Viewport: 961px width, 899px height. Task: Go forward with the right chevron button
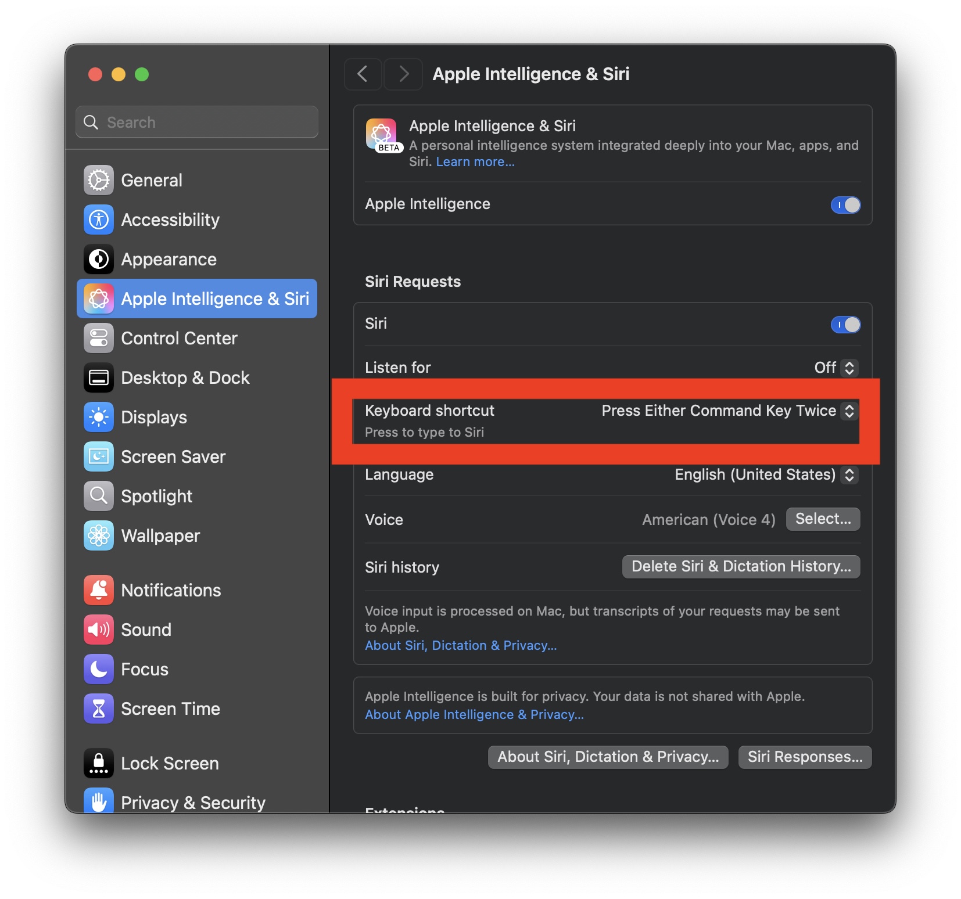click(403, 74)
